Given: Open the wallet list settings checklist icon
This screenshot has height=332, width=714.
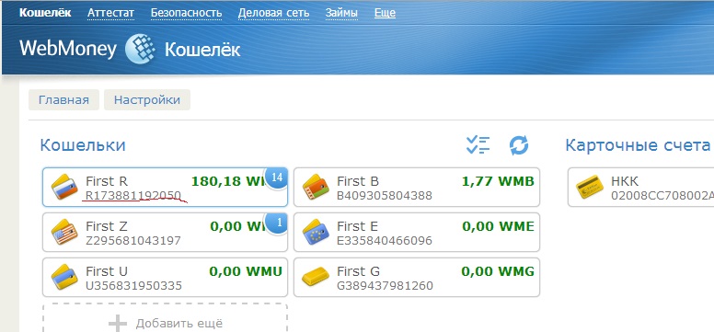Looking at the screenshot, I should coord(478,145).
